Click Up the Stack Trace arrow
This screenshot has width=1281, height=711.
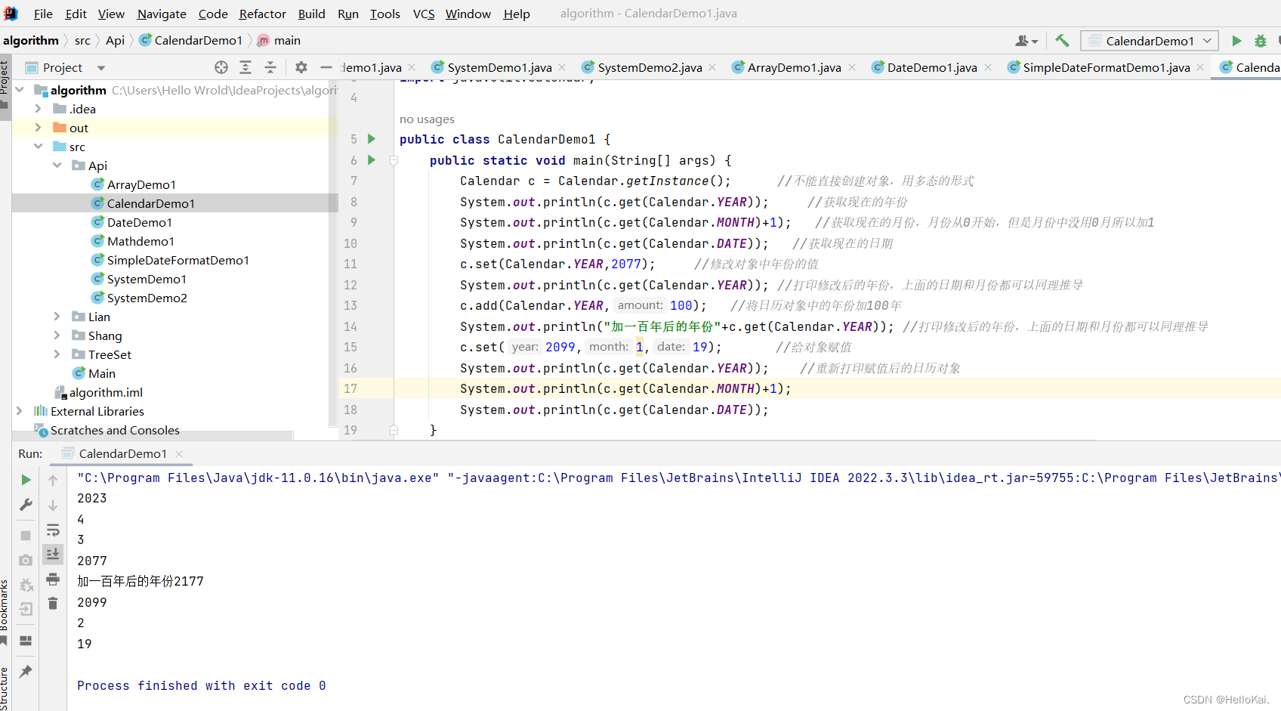click(x=53, y=480)
